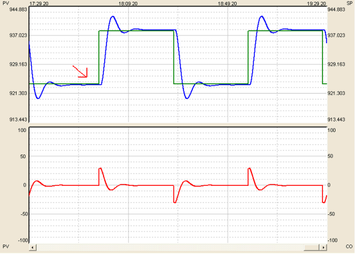Click the empty horizontal scrollbar track
355x254 pixels.
tap(166, 246)
